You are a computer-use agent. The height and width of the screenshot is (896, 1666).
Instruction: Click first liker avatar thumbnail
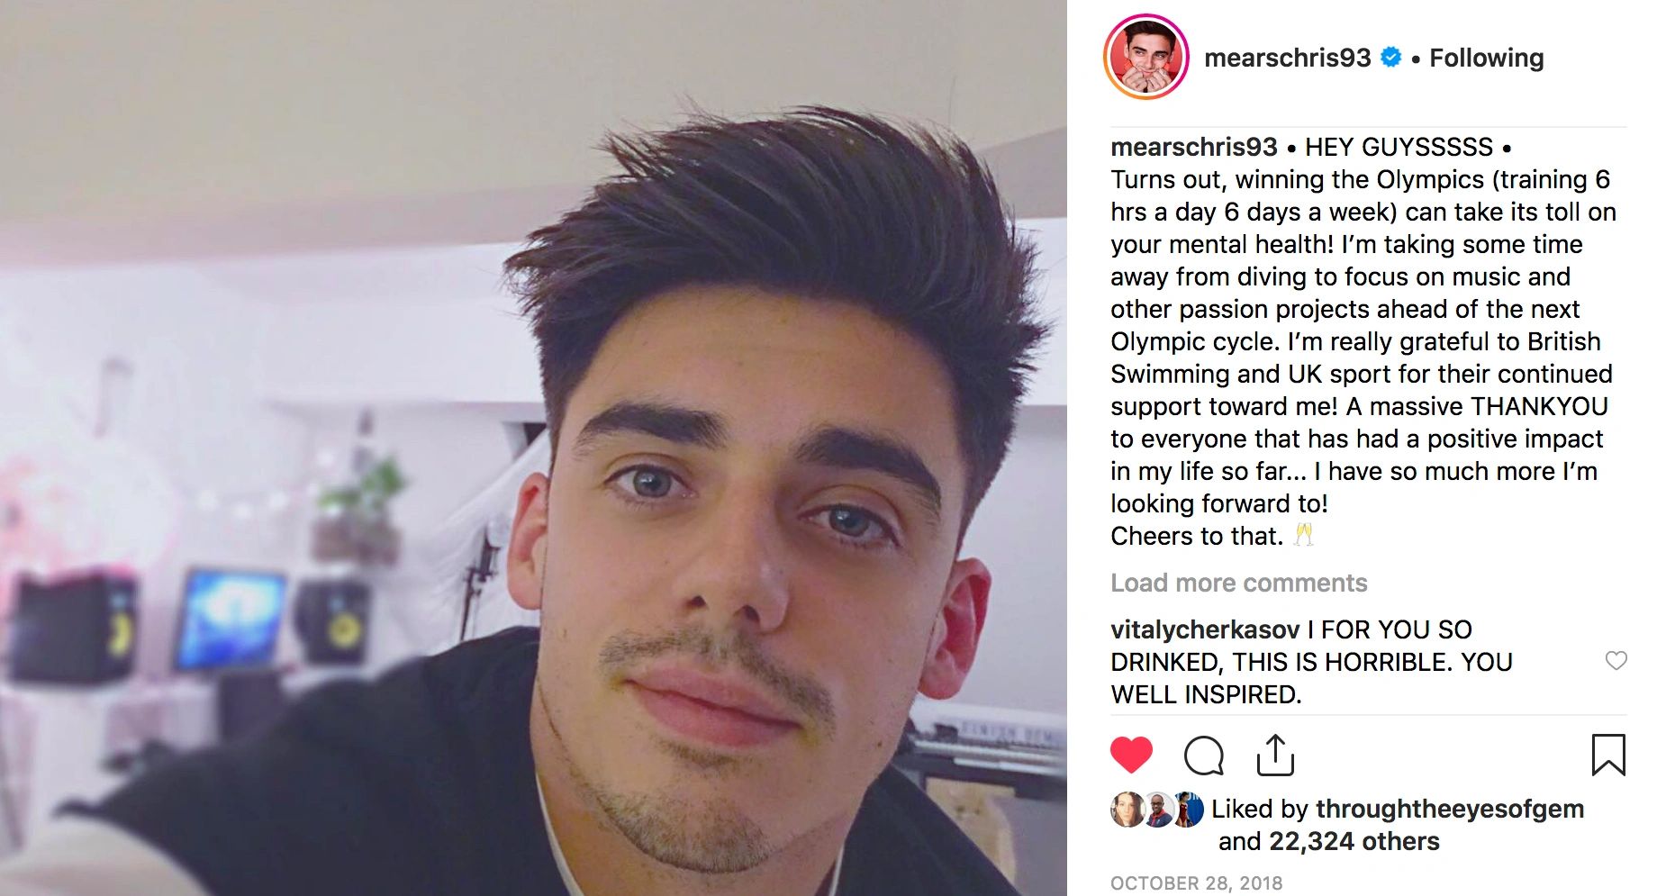(x=1127, y=810)
